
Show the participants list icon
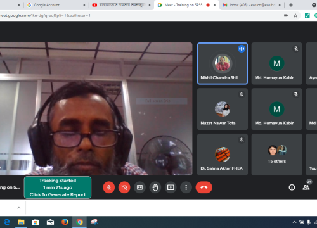(306, 187)
